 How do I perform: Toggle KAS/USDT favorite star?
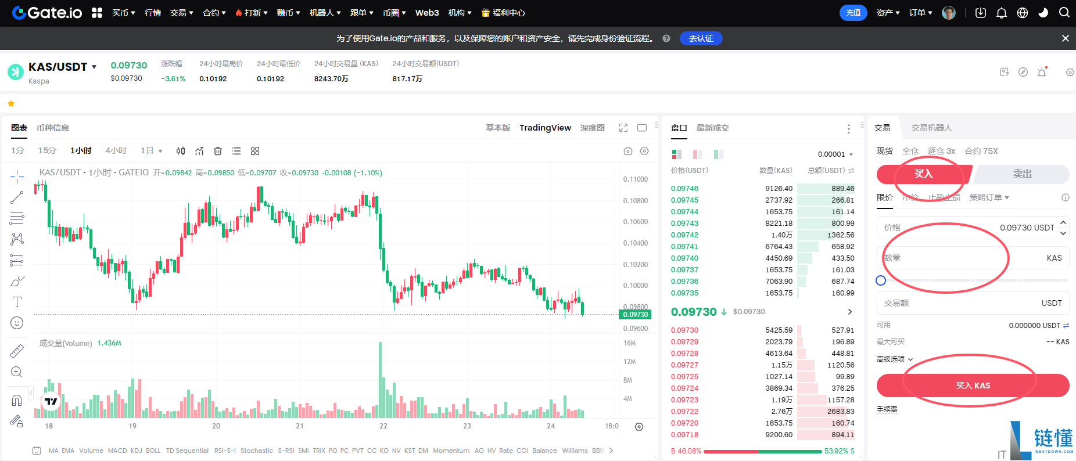[10, 103]
